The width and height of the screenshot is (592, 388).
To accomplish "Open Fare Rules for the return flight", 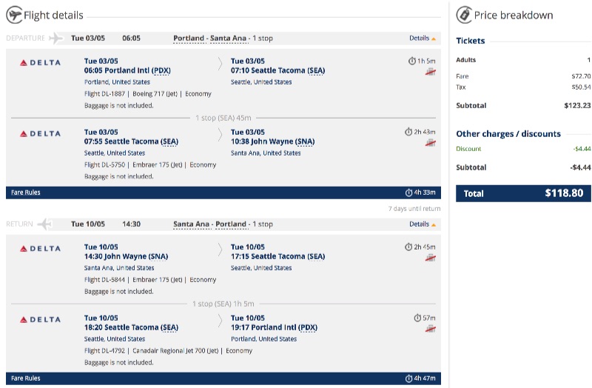I will point(26,378).
